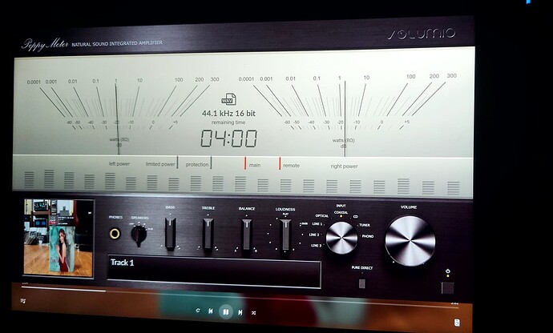Viewport: 553px width, 333px height.
Task: Toggle repeat mode icon
Action: (198, 311)
